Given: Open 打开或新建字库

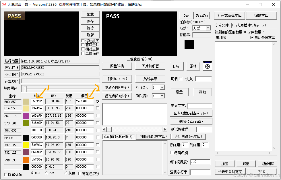Looking at the screenshot, I should point(230,15).
